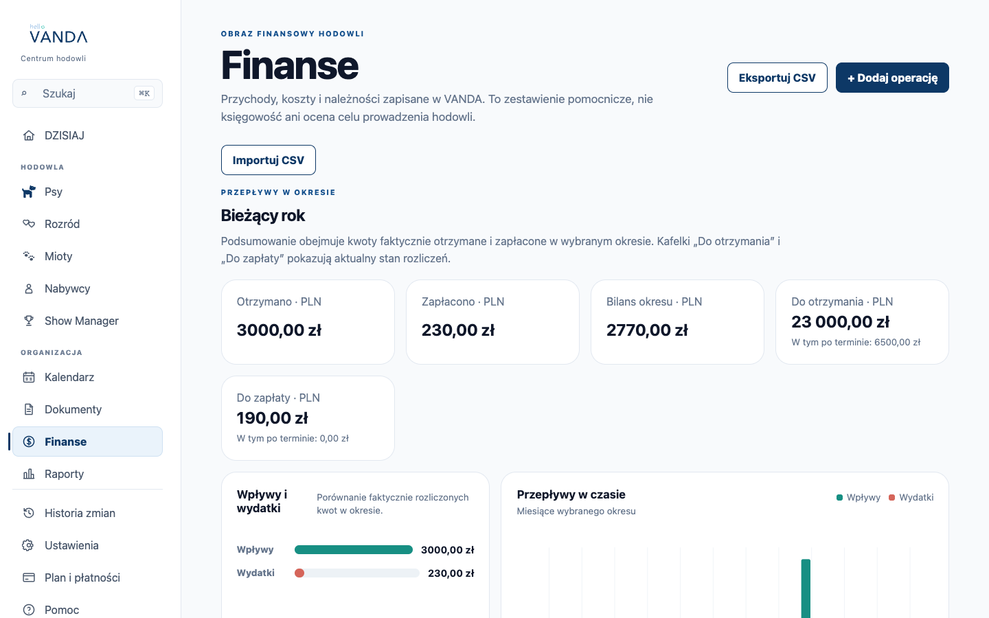Click the red Wydatki legend swatch

(x=891, y=497)
